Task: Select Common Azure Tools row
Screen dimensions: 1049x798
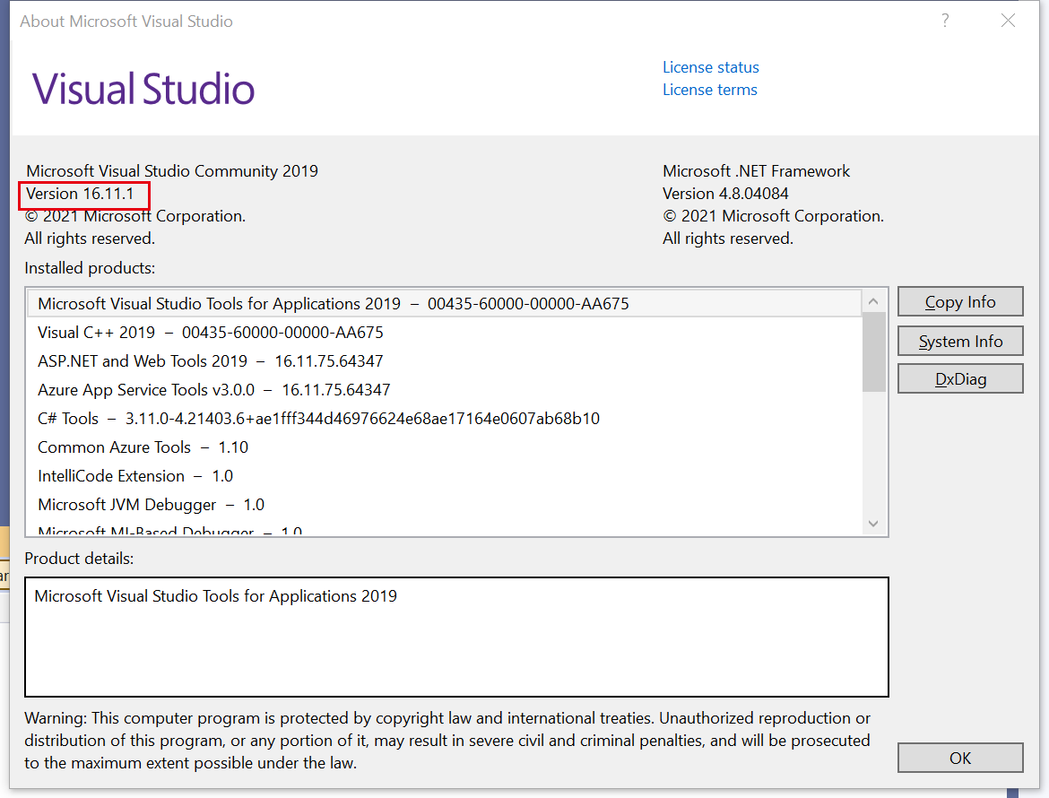Action: tap(444, 447)
